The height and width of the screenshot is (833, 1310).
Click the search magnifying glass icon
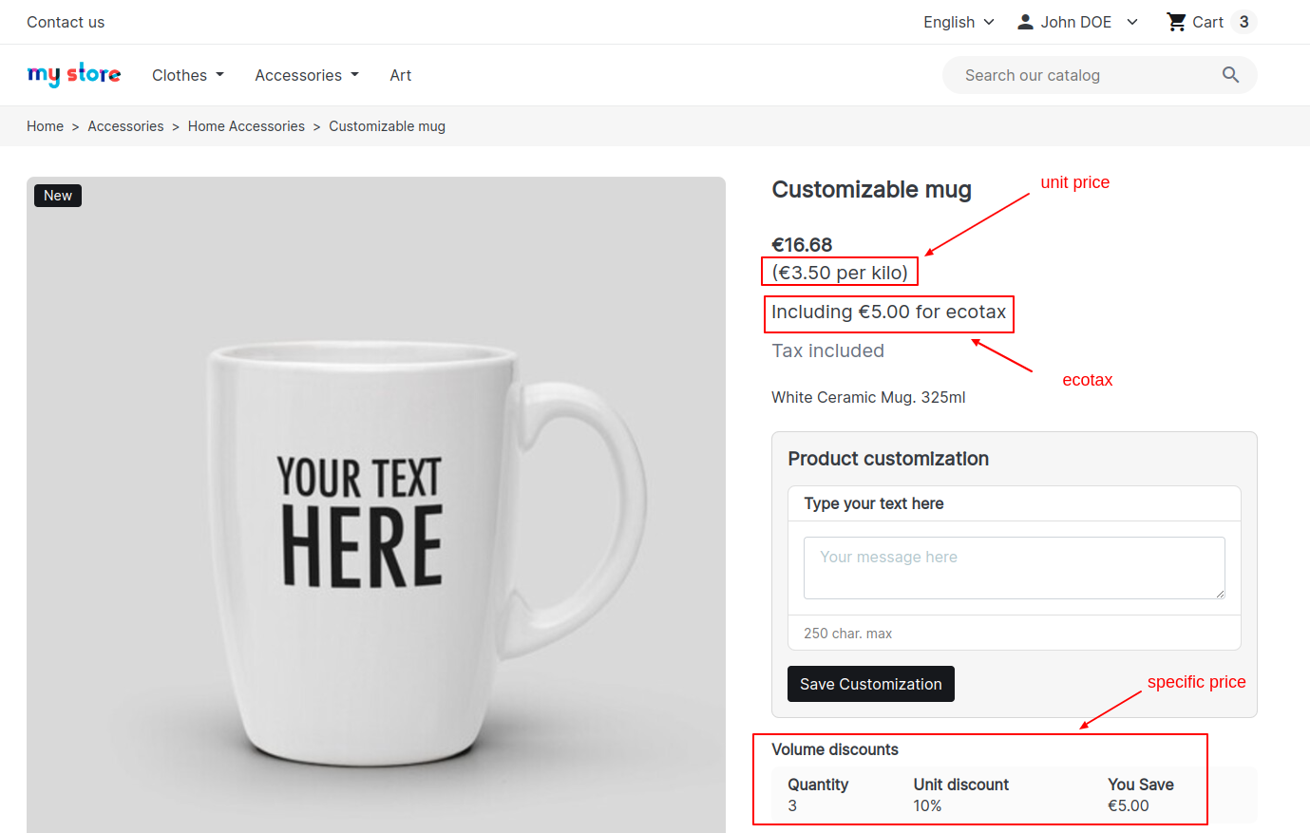(1230, 74)
